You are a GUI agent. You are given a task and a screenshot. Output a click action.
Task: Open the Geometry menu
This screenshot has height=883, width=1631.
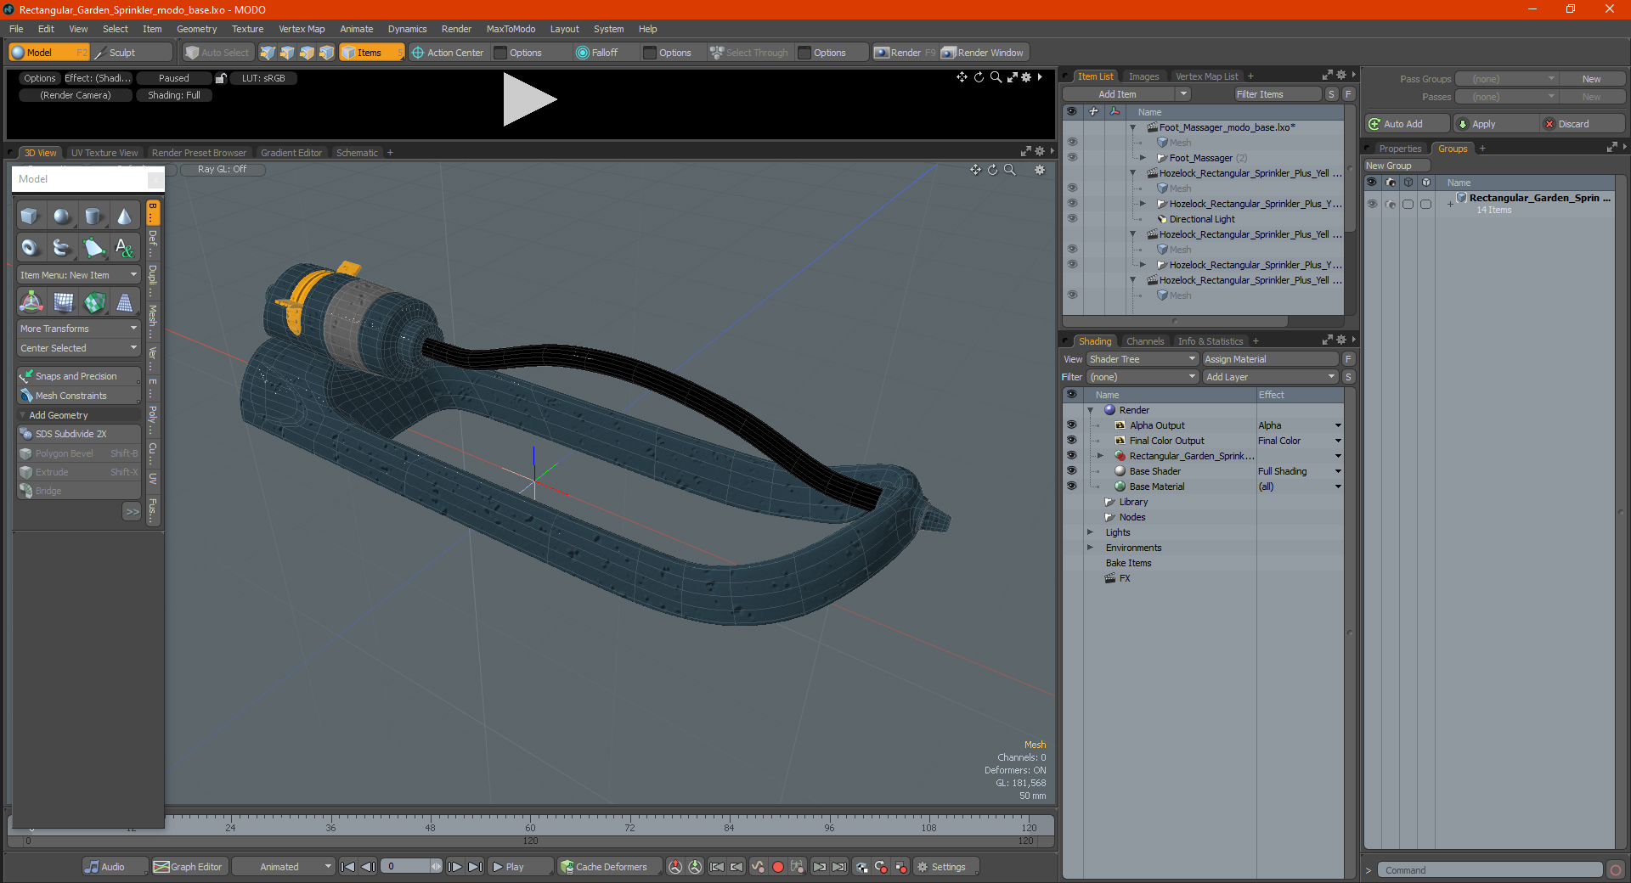coord(196,29)
